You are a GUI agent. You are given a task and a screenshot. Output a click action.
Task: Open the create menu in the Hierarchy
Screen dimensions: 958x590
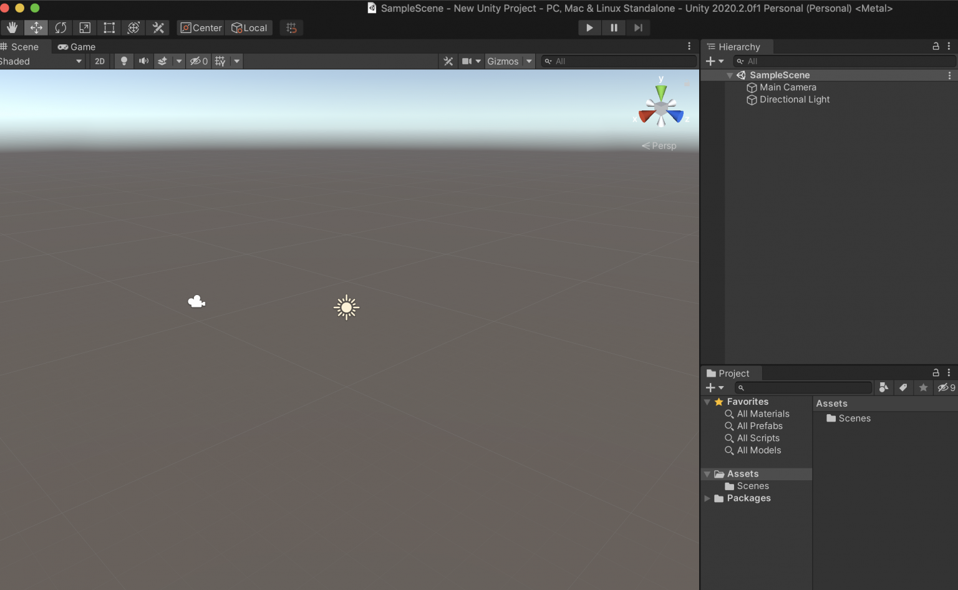(x=711, y=61)
